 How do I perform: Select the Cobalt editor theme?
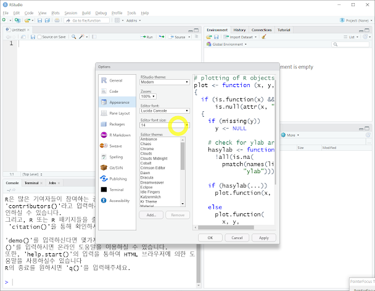146,163
